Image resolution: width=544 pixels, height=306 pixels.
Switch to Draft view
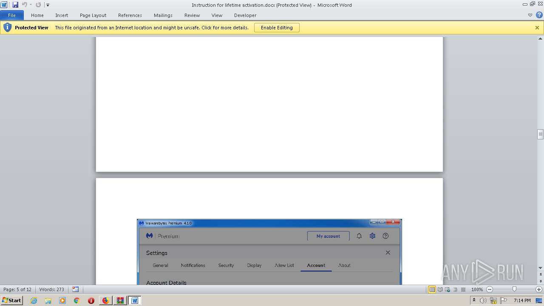[463, 289]
